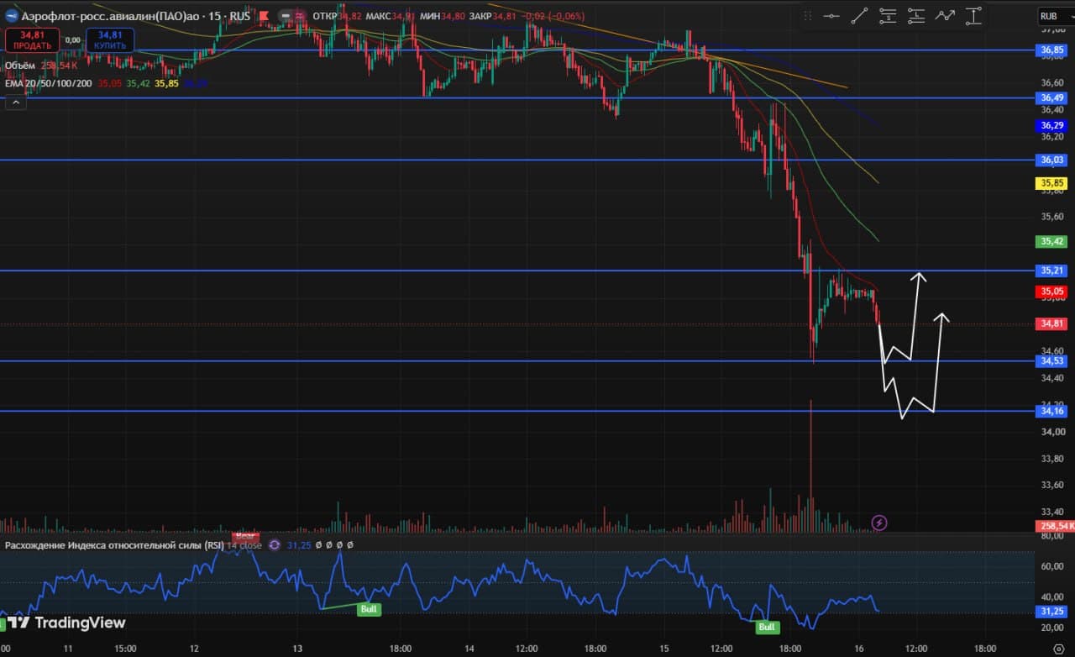1075x657 pixels.
Task: Select the arrow path drawing tool
Action: [945, 15]
